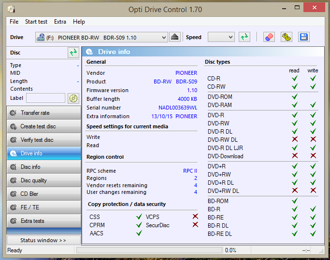Expand the Status window
Screen dimensions: 330x260
coord(43,240)
